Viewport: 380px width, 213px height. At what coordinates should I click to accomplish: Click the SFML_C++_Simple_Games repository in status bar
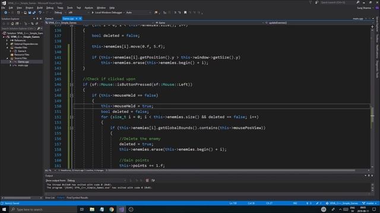[342, 204]
